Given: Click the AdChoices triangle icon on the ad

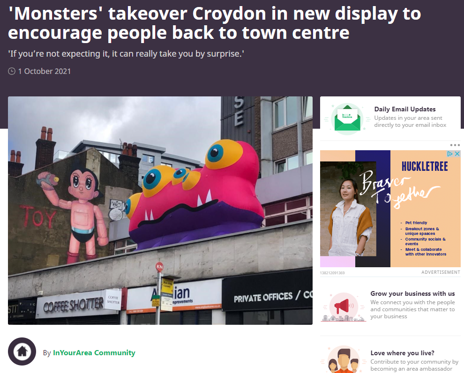Looking at the screenshot, I should (x=450, y=154).
